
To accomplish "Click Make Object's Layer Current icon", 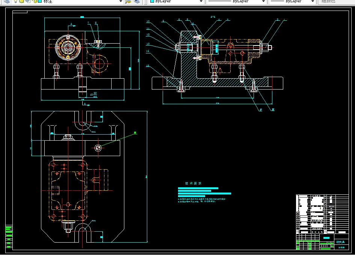I will tap(128, 2).
